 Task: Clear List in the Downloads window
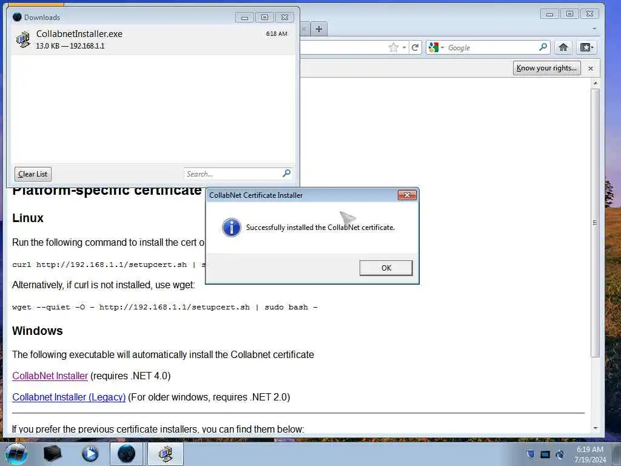click(33, 174)
